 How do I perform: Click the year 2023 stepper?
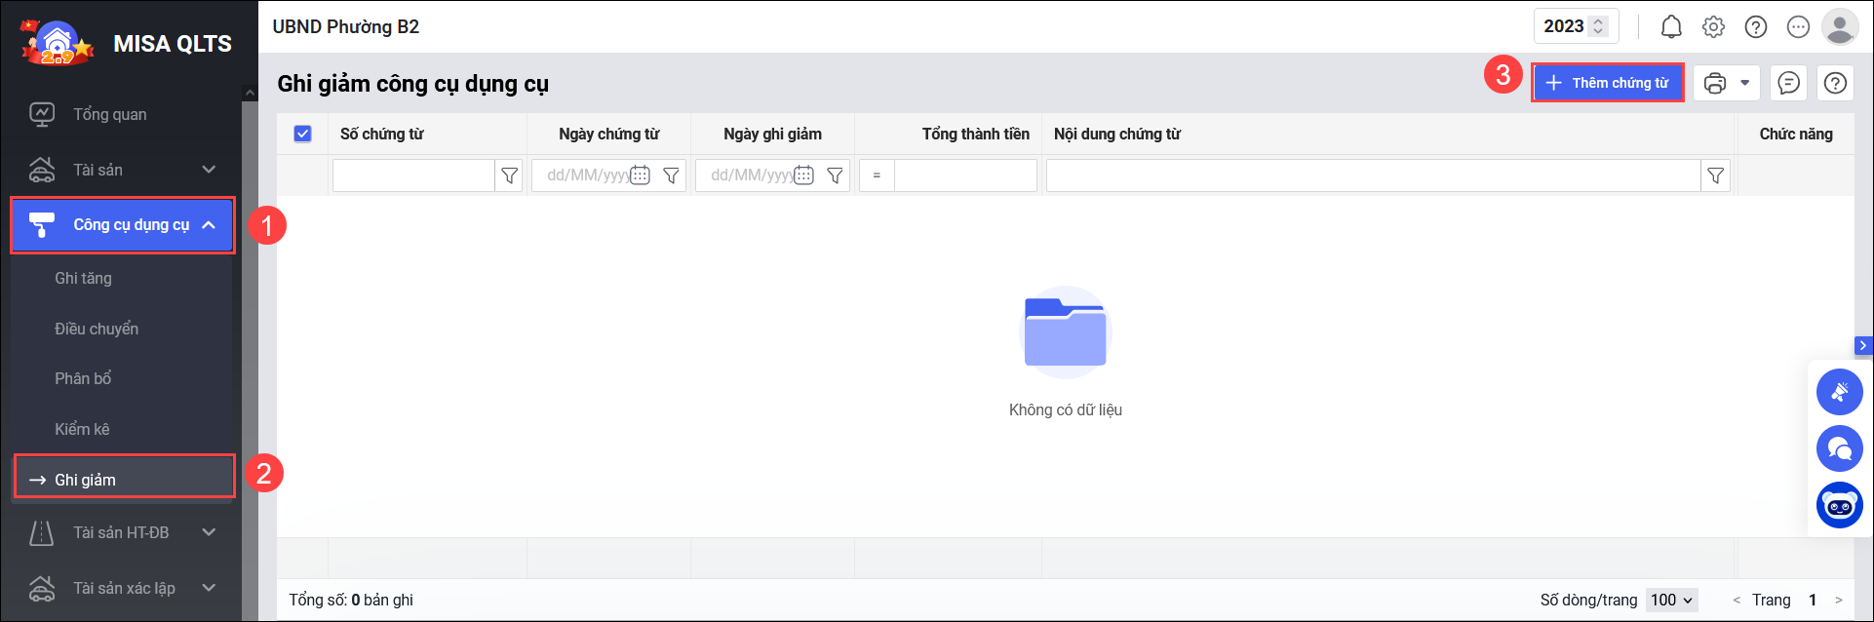coord(1598,27)
